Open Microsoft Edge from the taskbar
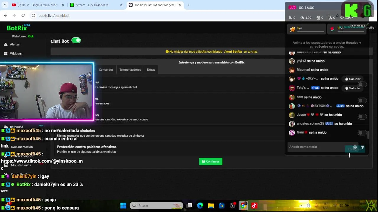The height and width of the screenshot is (212, 378). click(200, 206)
